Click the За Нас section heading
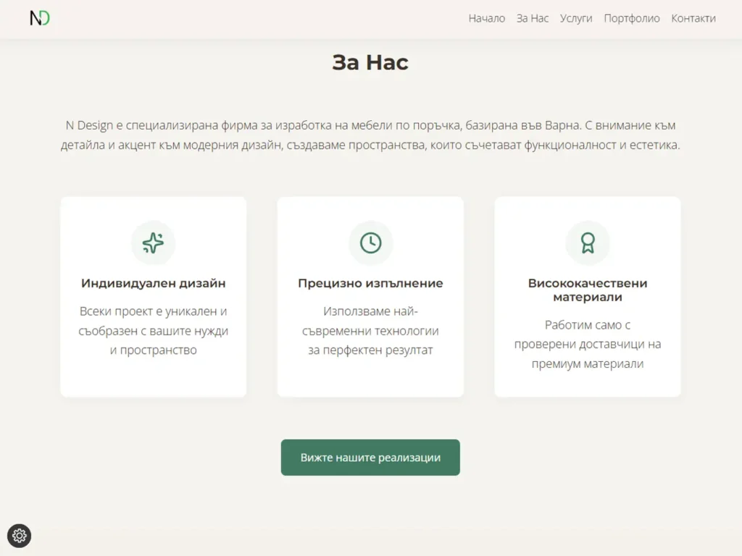The width and height of the screenshot is (742, 556). click(370, 62)
